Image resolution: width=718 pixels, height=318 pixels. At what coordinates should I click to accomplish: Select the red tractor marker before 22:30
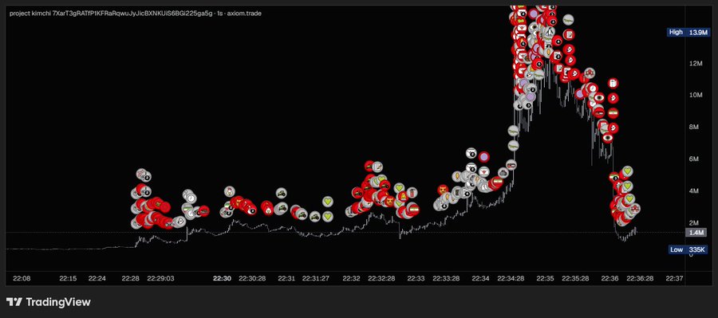pyautogui.click(x=203, y=211)
